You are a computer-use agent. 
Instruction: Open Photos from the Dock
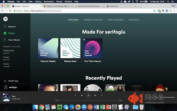tap(78, 107)
